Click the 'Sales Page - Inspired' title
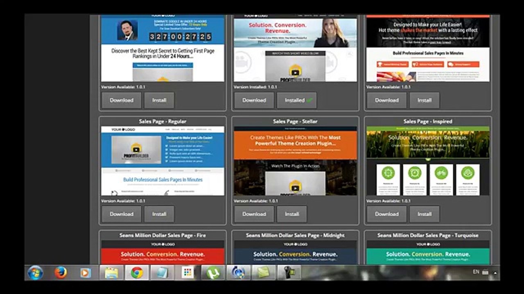Image resolution: width=524 pixels, height=294 pixels. pyautogui.click(x=428, y=121)
